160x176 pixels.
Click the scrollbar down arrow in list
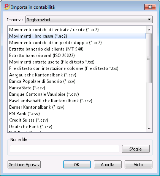tap(149, 129)
